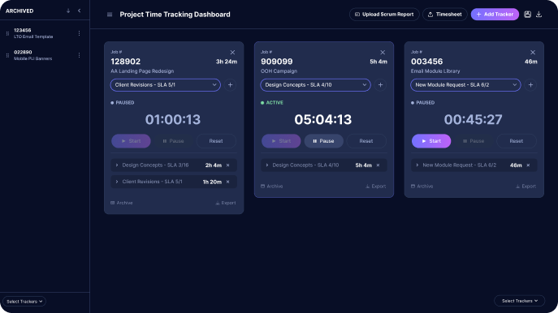The image size is (558, 313).
Task: Start timer for job 003456
Action: [431, 141]
